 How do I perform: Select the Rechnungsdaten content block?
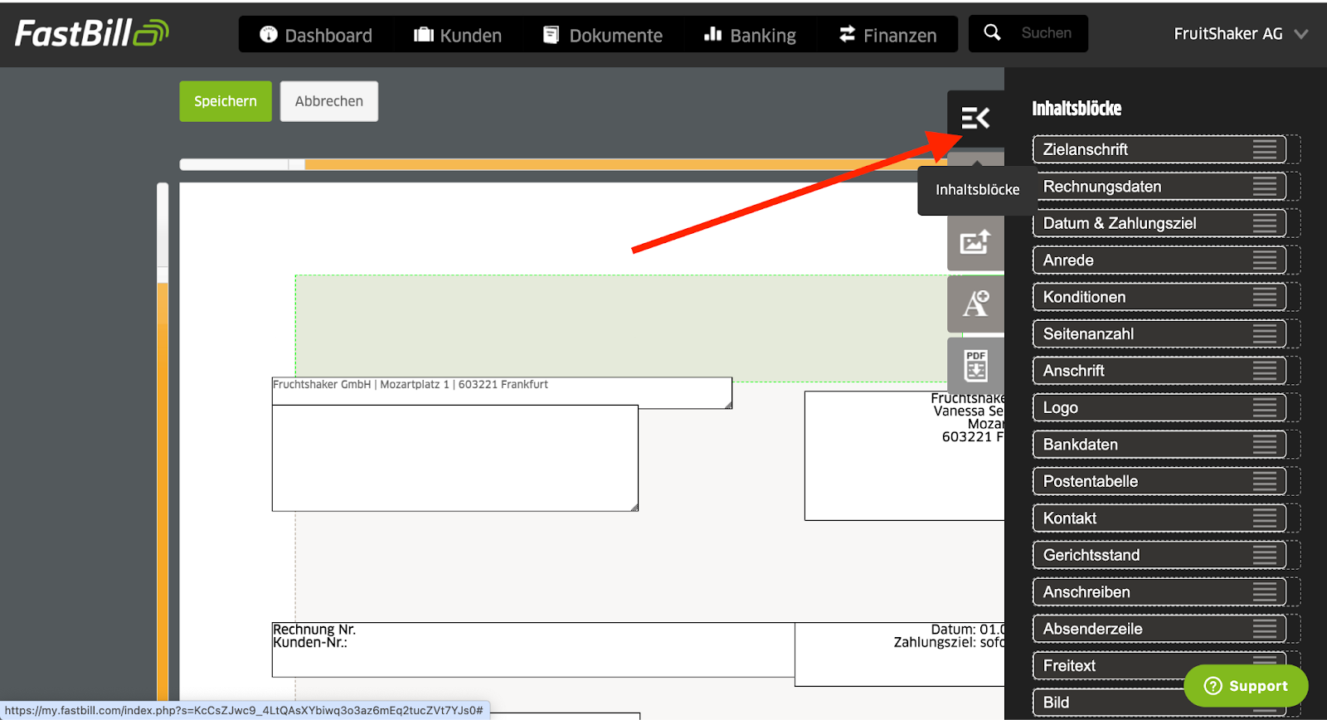pos(1159,187)
